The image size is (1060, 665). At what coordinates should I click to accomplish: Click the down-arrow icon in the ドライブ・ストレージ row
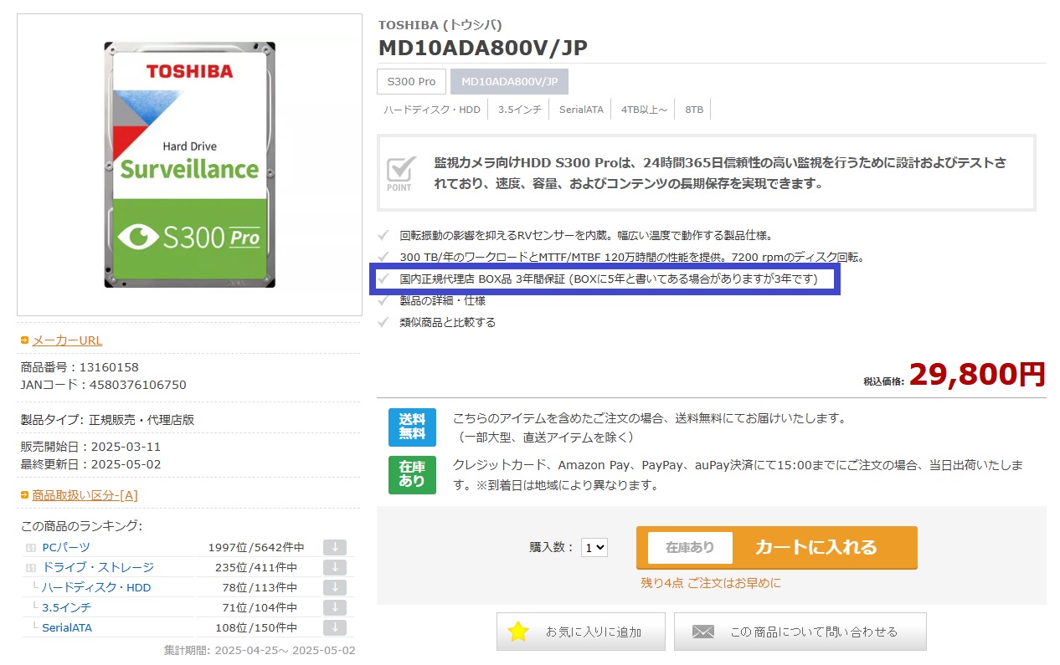click(x=334, y=567)
